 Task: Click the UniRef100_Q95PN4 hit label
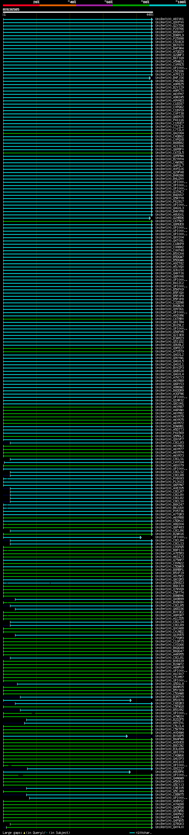pyautogui.click(x=170, y=156)
